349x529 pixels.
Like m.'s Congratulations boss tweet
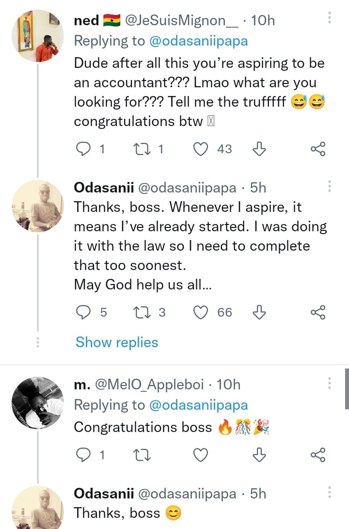201,455
